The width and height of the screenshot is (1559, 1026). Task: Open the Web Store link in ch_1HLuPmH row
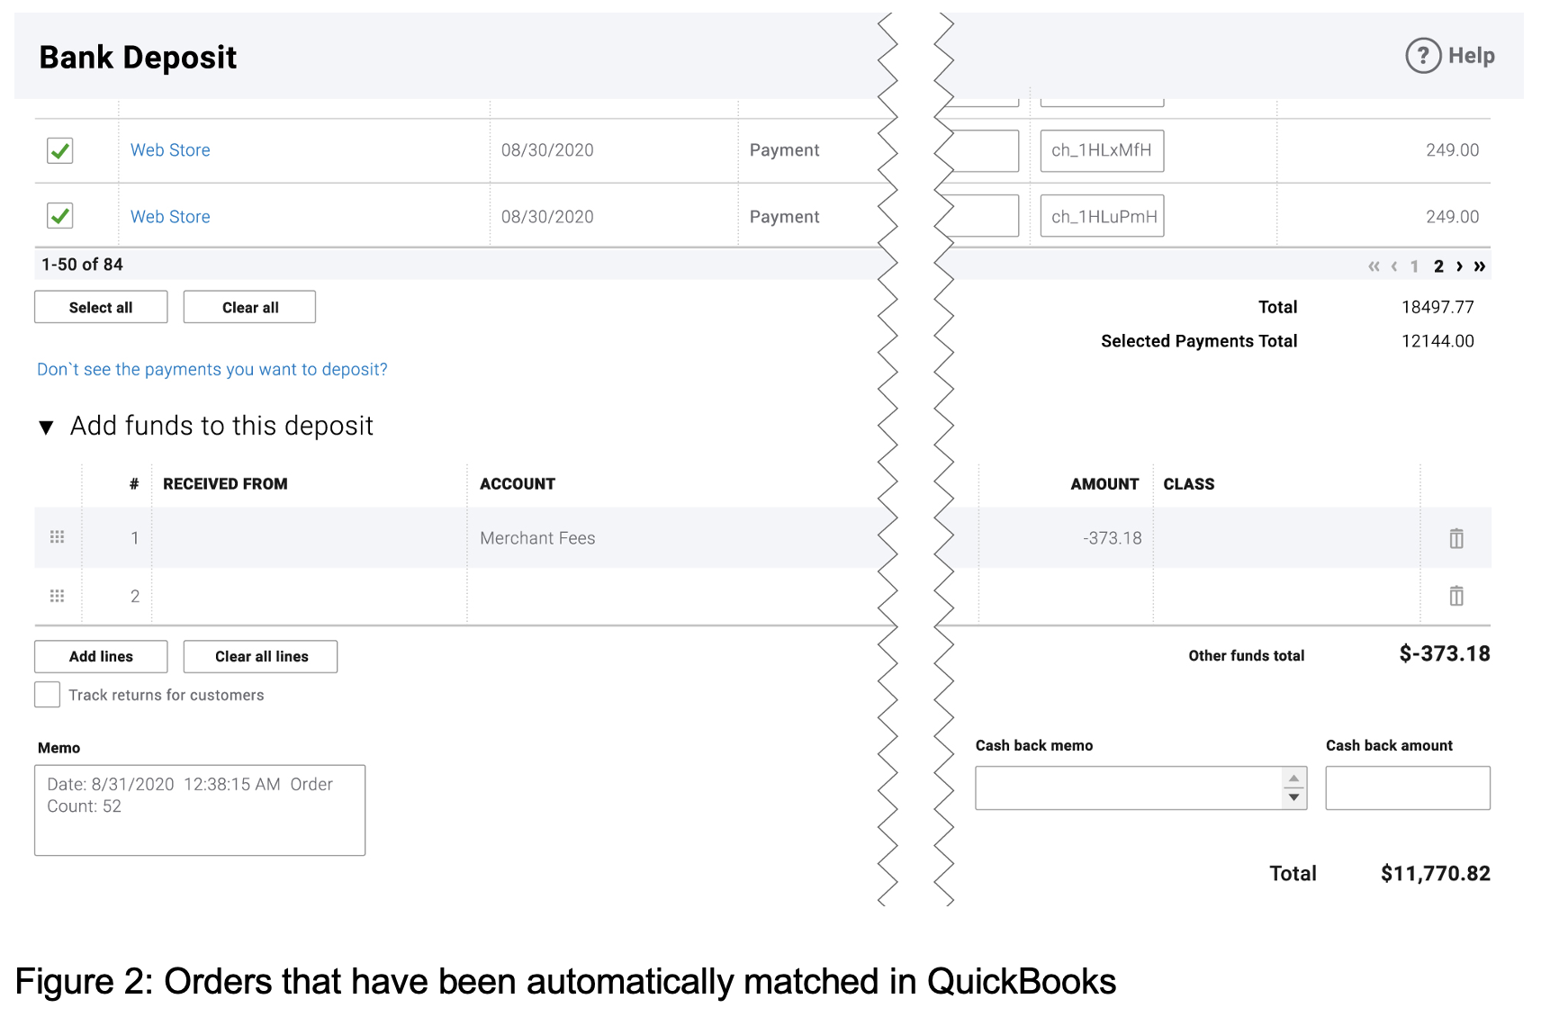pyautogui.click(x=170, y=217)
